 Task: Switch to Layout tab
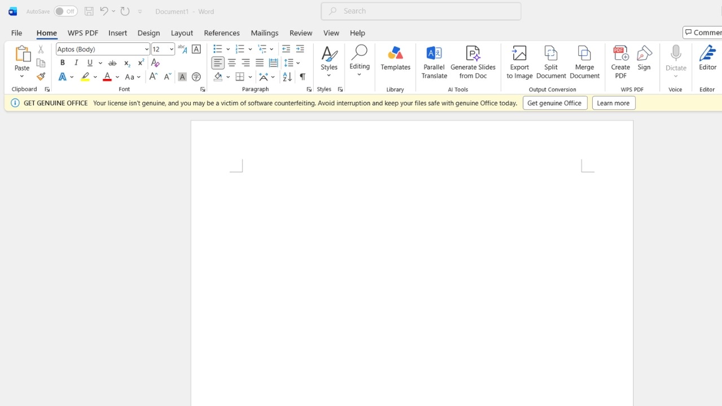(182, 33)
